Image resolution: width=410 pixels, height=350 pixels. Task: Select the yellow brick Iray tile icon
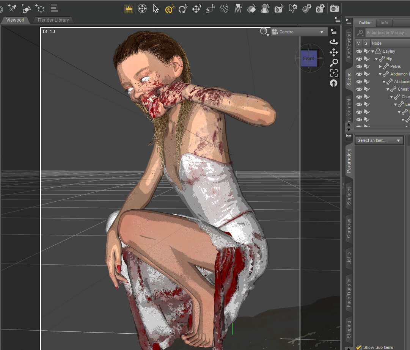129,9
